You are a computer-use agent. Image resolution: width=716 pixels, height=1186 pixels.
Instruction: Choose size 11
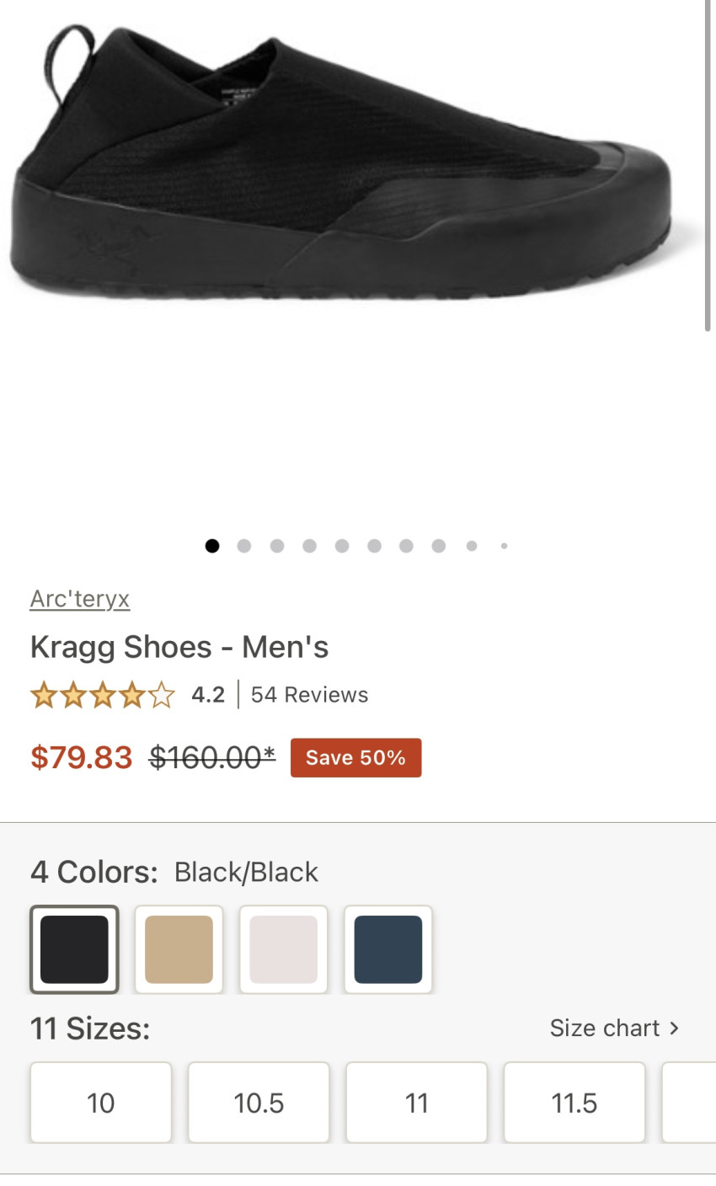tap(416, 1103)
